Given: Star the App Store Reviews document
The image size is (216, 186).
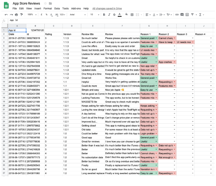Looking at the screenshot, I should [x=45, y=3].
